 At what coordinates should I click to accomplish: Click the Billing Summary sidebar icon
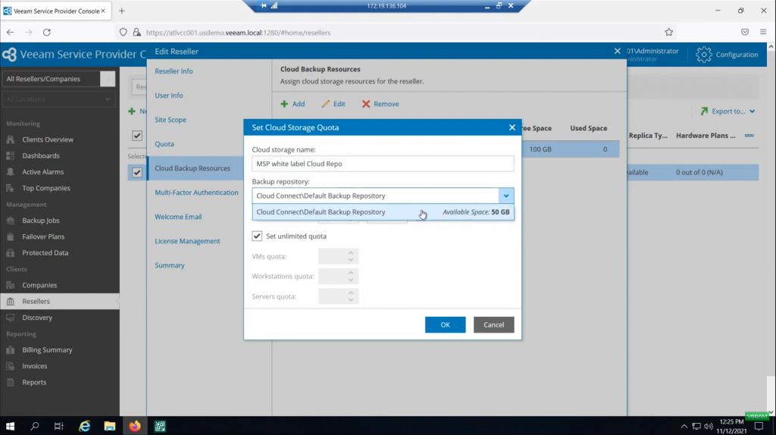[x=11, y=350]
